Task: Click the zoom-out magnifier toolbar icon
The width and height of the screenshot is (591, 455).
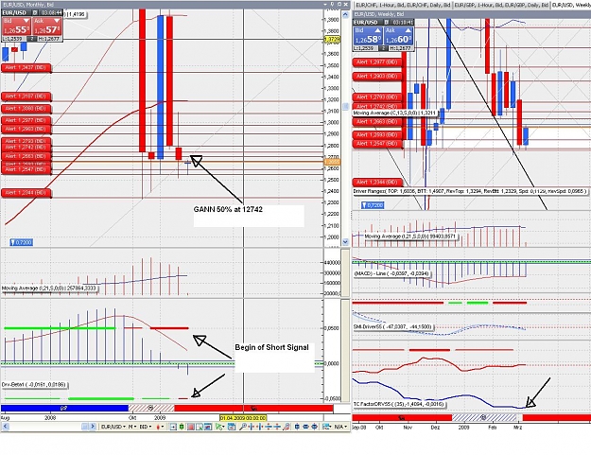Action: click(x=287, y=427)
